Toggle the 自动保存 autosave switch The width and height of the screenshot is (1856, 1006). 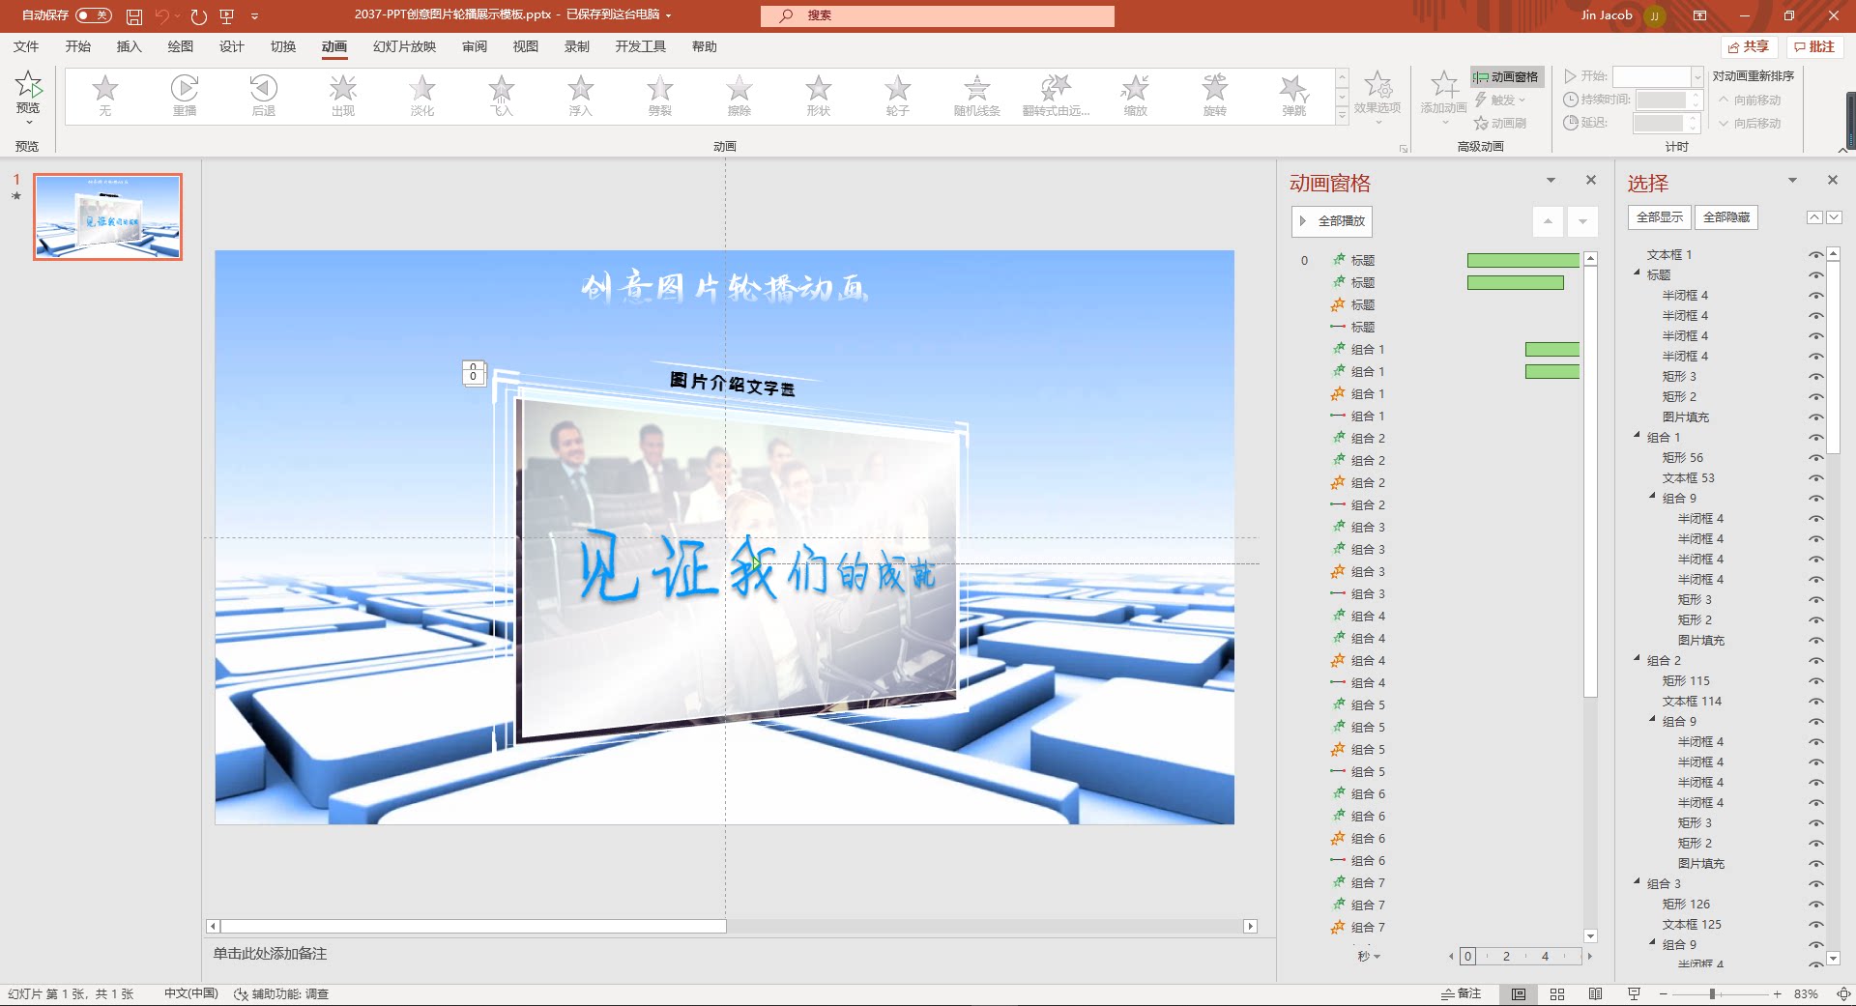pos(93,15)
